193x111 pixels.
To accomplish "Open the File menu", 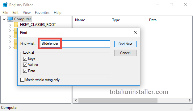I will [x=5, y=13].
